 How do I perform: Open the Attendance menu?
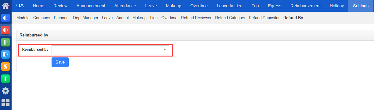pos(125,6)
